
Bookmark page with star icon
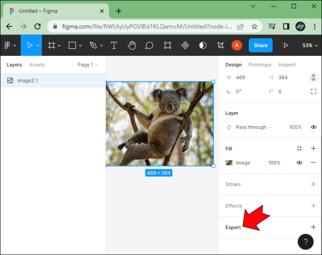(254, 27)
